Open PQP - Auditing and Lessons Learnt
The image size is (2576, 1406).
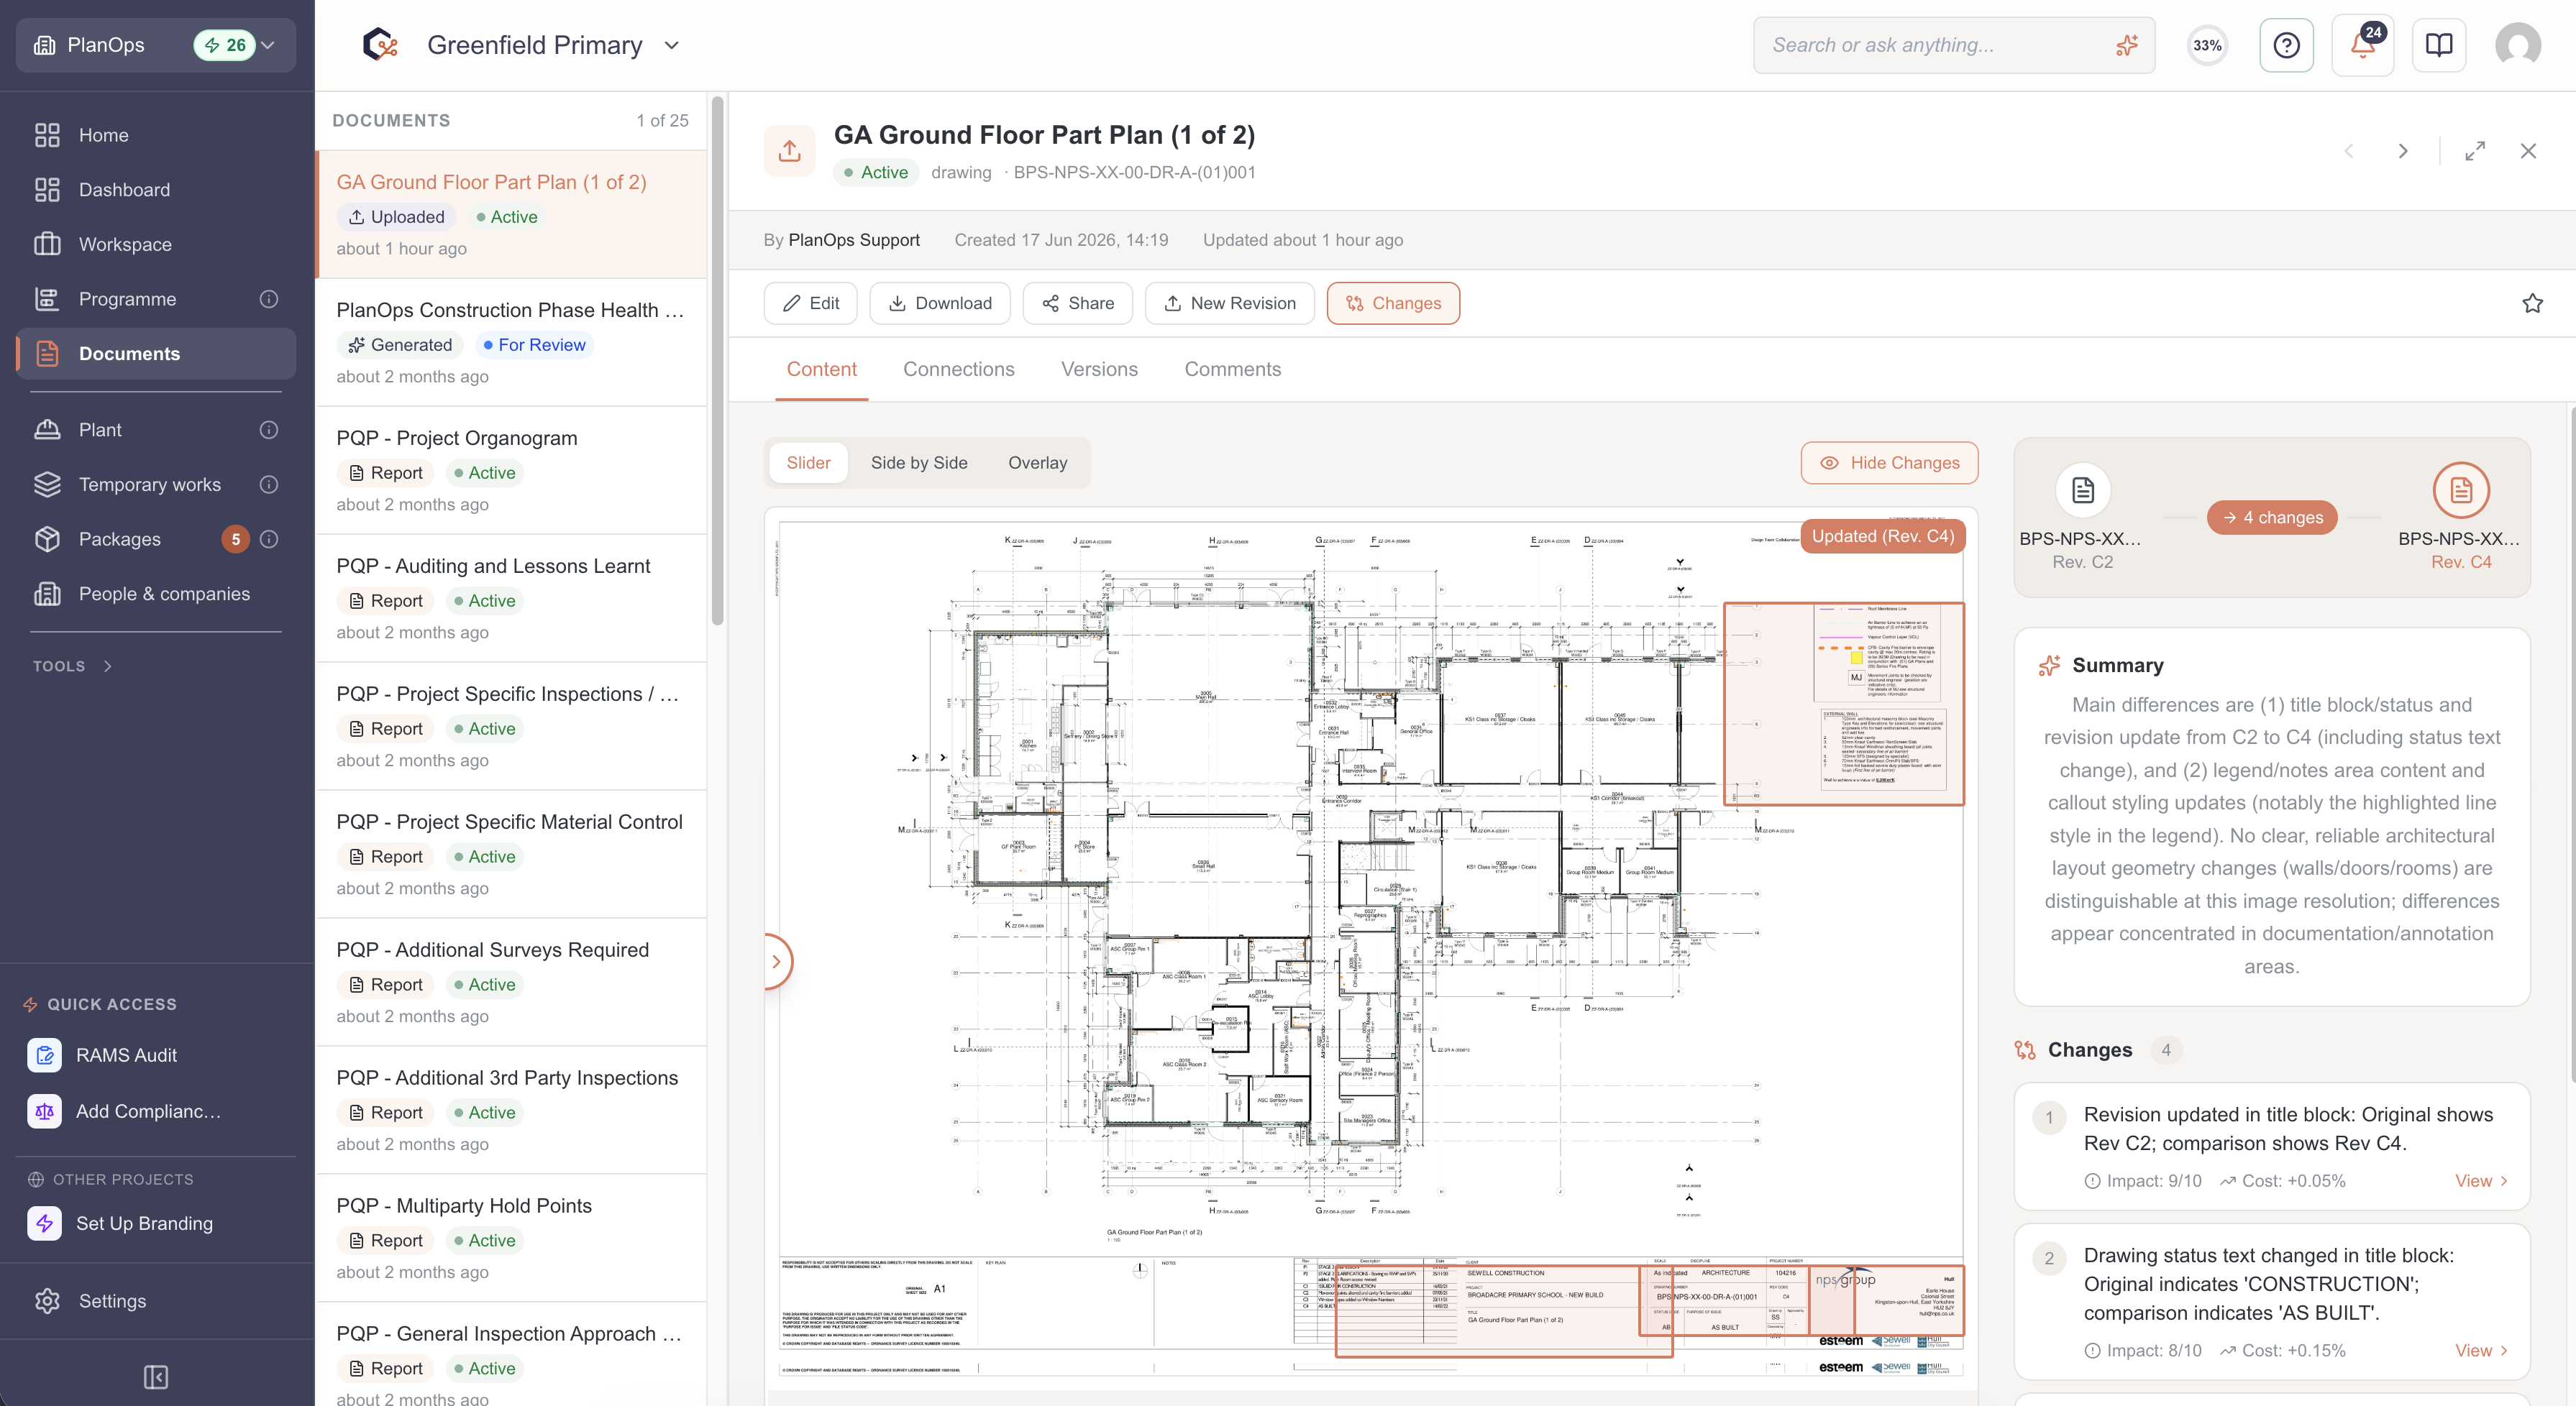coord(512,597)
